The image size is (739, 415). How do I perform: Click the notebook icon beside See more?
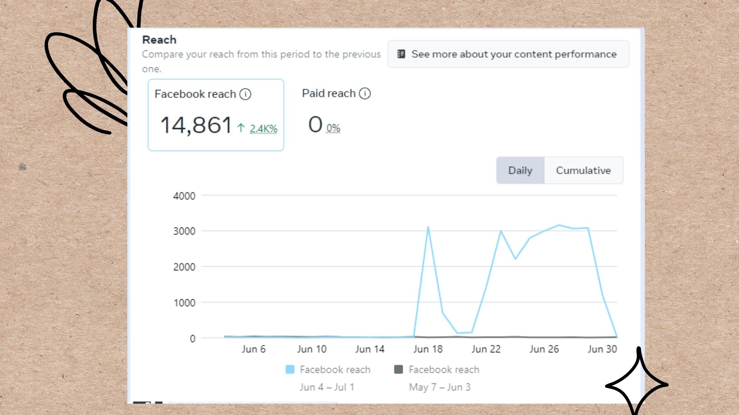coord(401,54)
